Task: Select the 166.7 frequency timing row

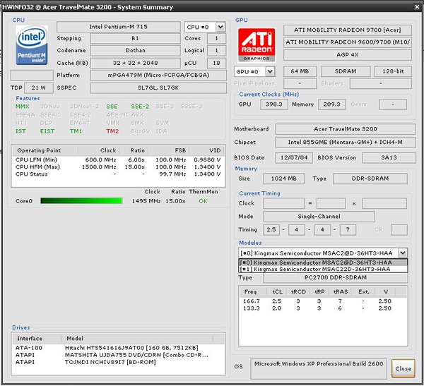Action: click(323, 301)
